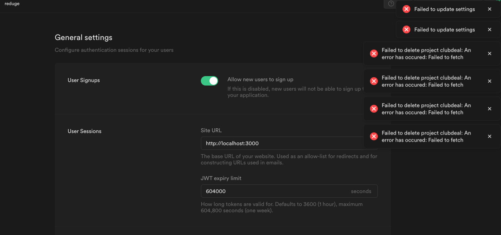Click error icon on third clubdeal delete toast
Screen dimensions: 501x235
(x=374, y=109)
